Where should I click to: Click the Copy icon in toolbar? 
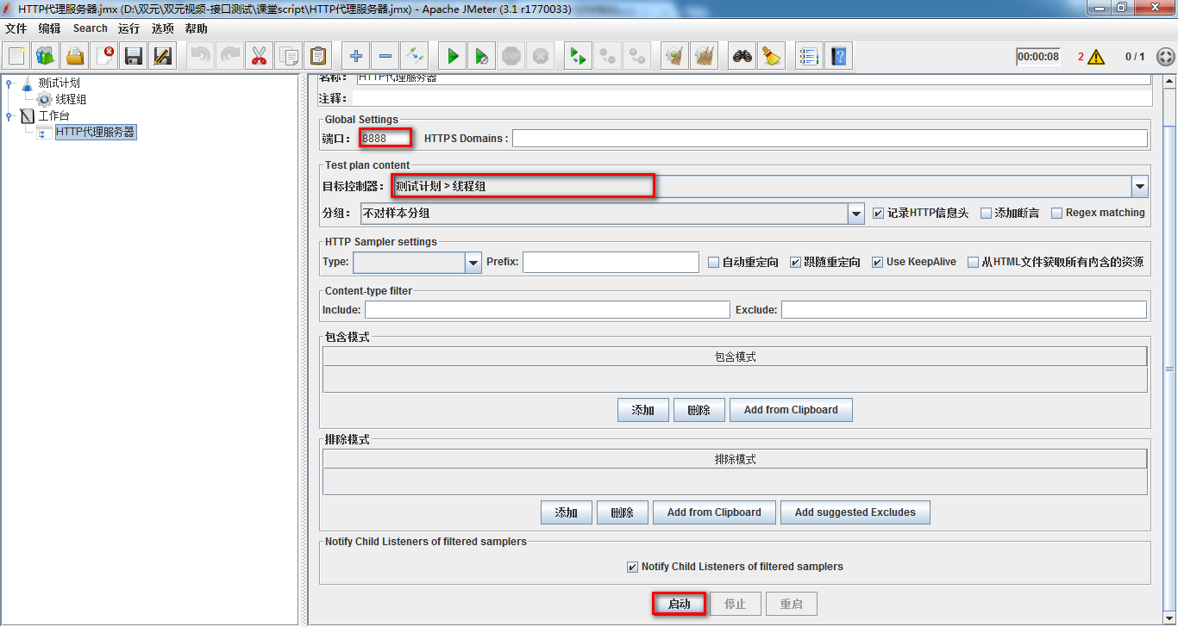[x=289, y=57]
